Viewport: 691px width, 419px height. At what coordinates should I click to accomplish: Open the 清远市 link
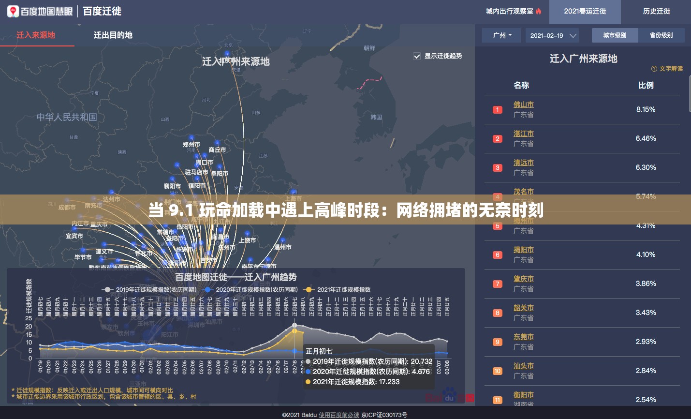524,163
